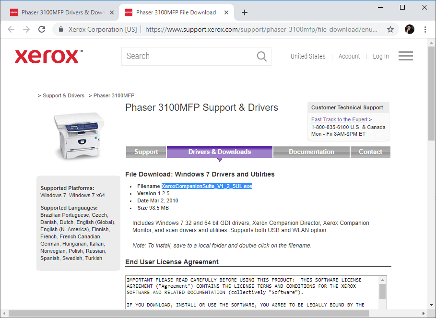
Task: Click the page scrollbar up arrow
Action: tap(431, 43)
